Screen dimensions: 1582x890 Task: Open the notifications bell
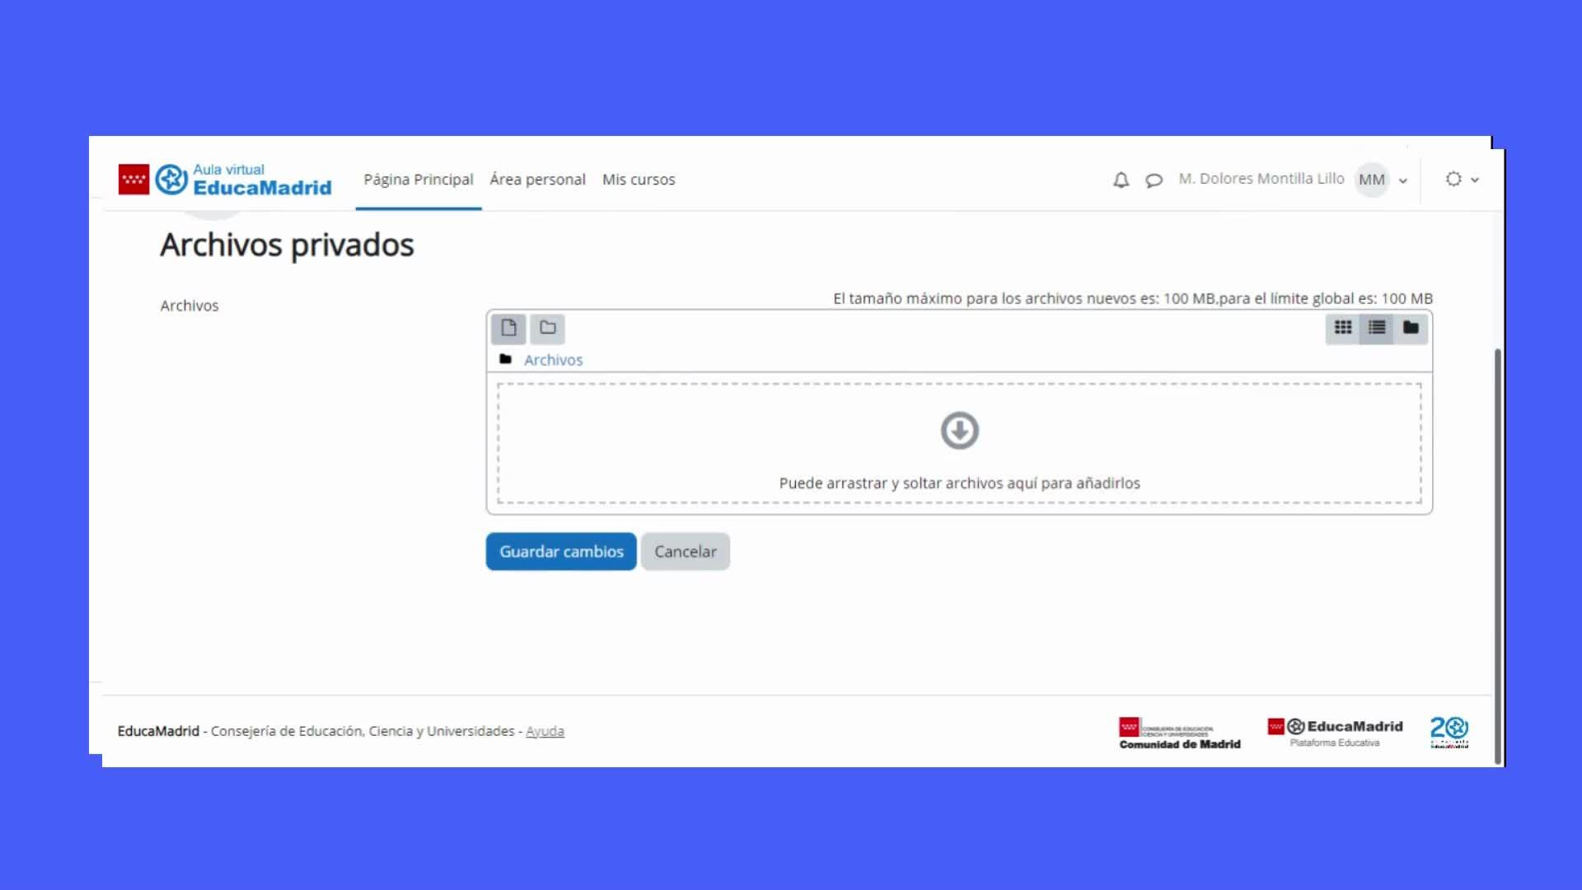pos(1121,180)
